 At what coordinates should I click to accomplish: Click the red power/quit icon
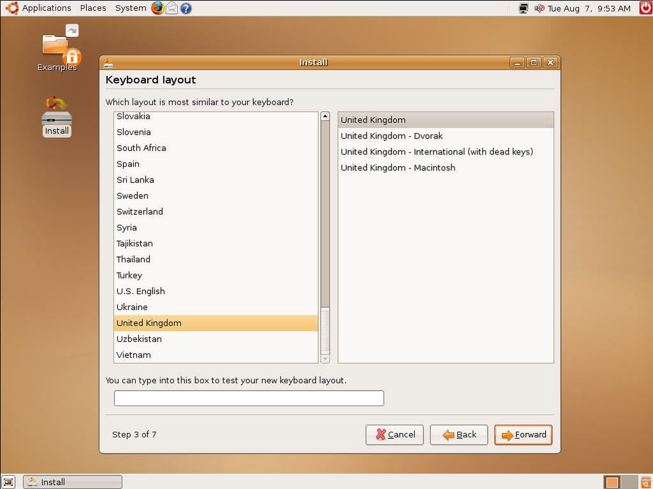pos(645,8)
